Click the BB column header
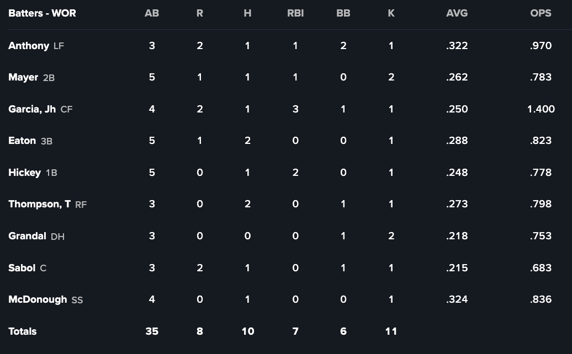The width and height of the screenshot is (572, 354). [343, 13]
